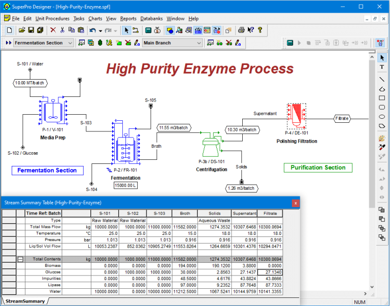
Task: Click the Cut scissors icon
Action: (x=62, y=30)
